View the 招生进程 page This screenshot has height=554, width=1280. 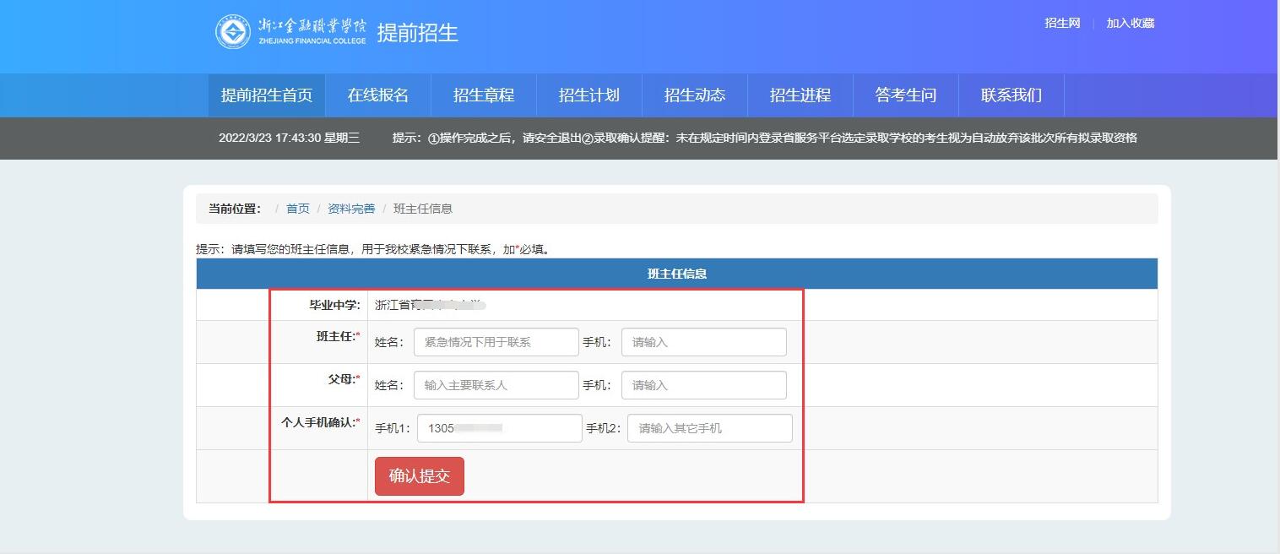[x=800, y=95]
